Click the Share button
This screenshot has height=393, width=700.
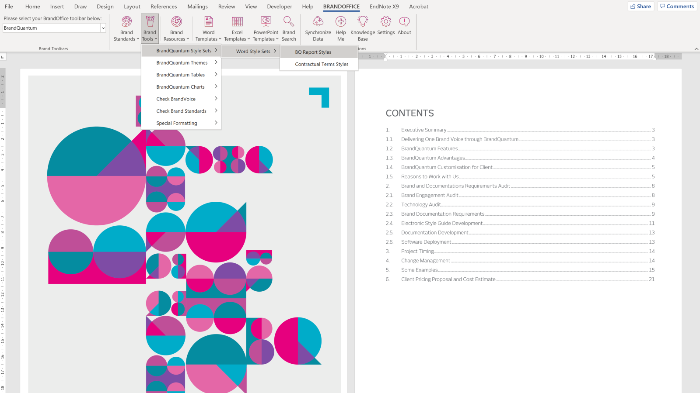[x=640, y=6]
